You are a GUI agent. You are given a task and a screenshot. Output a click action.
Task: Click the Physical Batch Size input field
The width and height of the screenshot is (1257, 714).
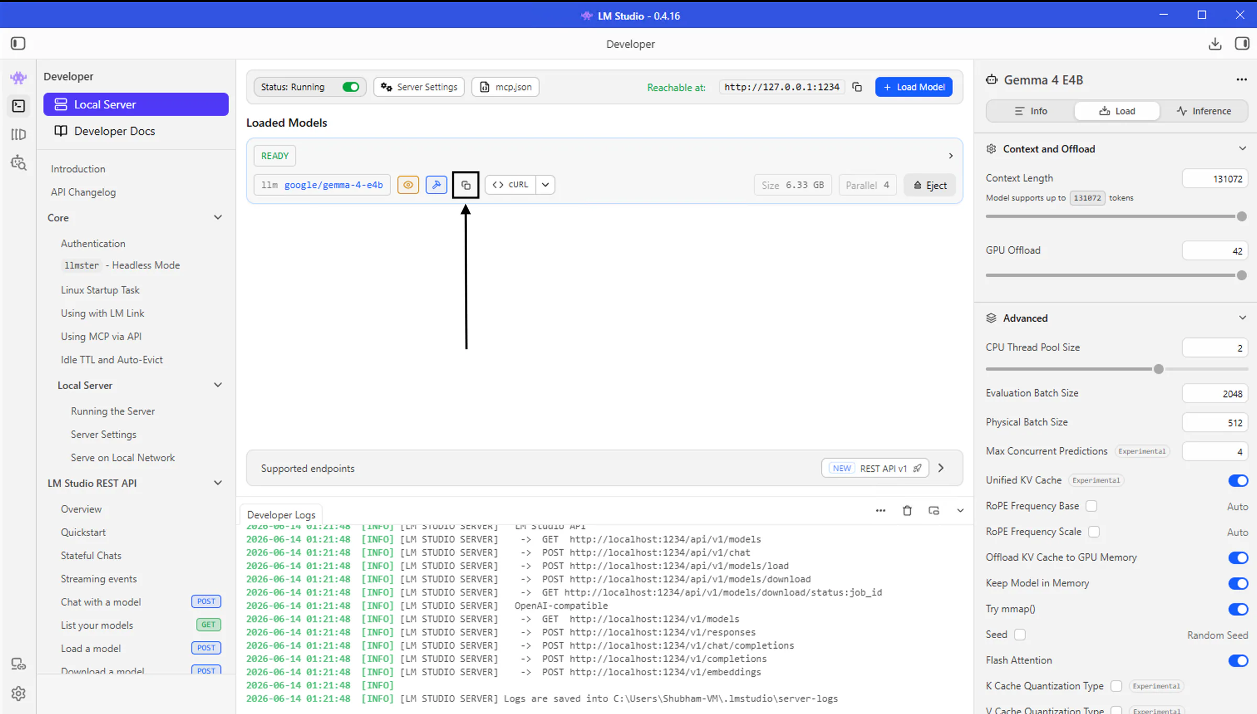point(1215,423)
